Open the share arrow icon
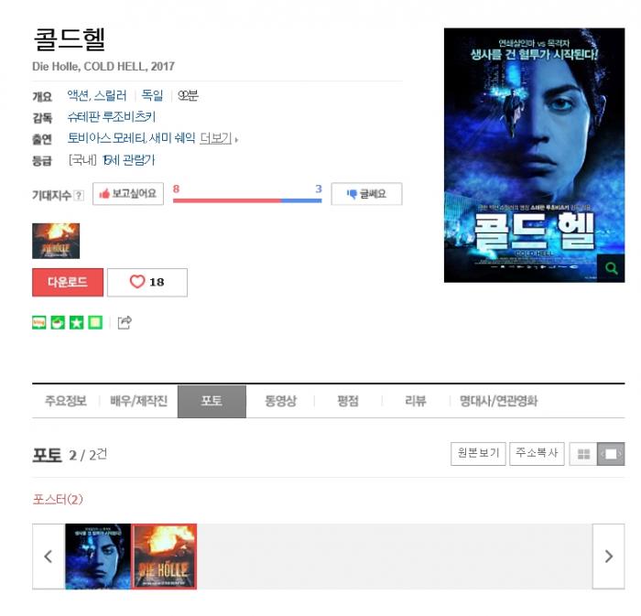This screenshot has height=616, width=641. pyautogui.click(x=125, y=323)
